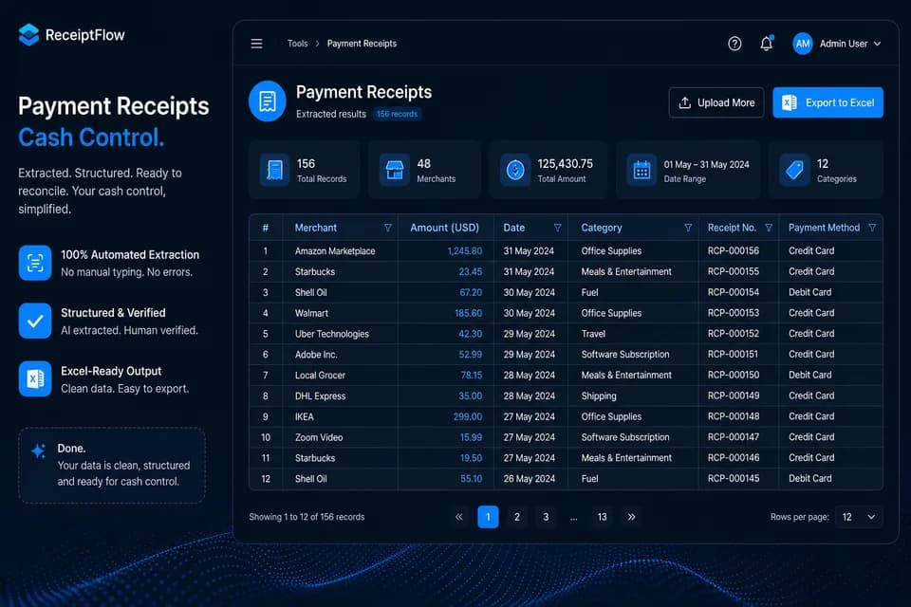
Task: Expand the Admin User dropdown
Action: 877,44
